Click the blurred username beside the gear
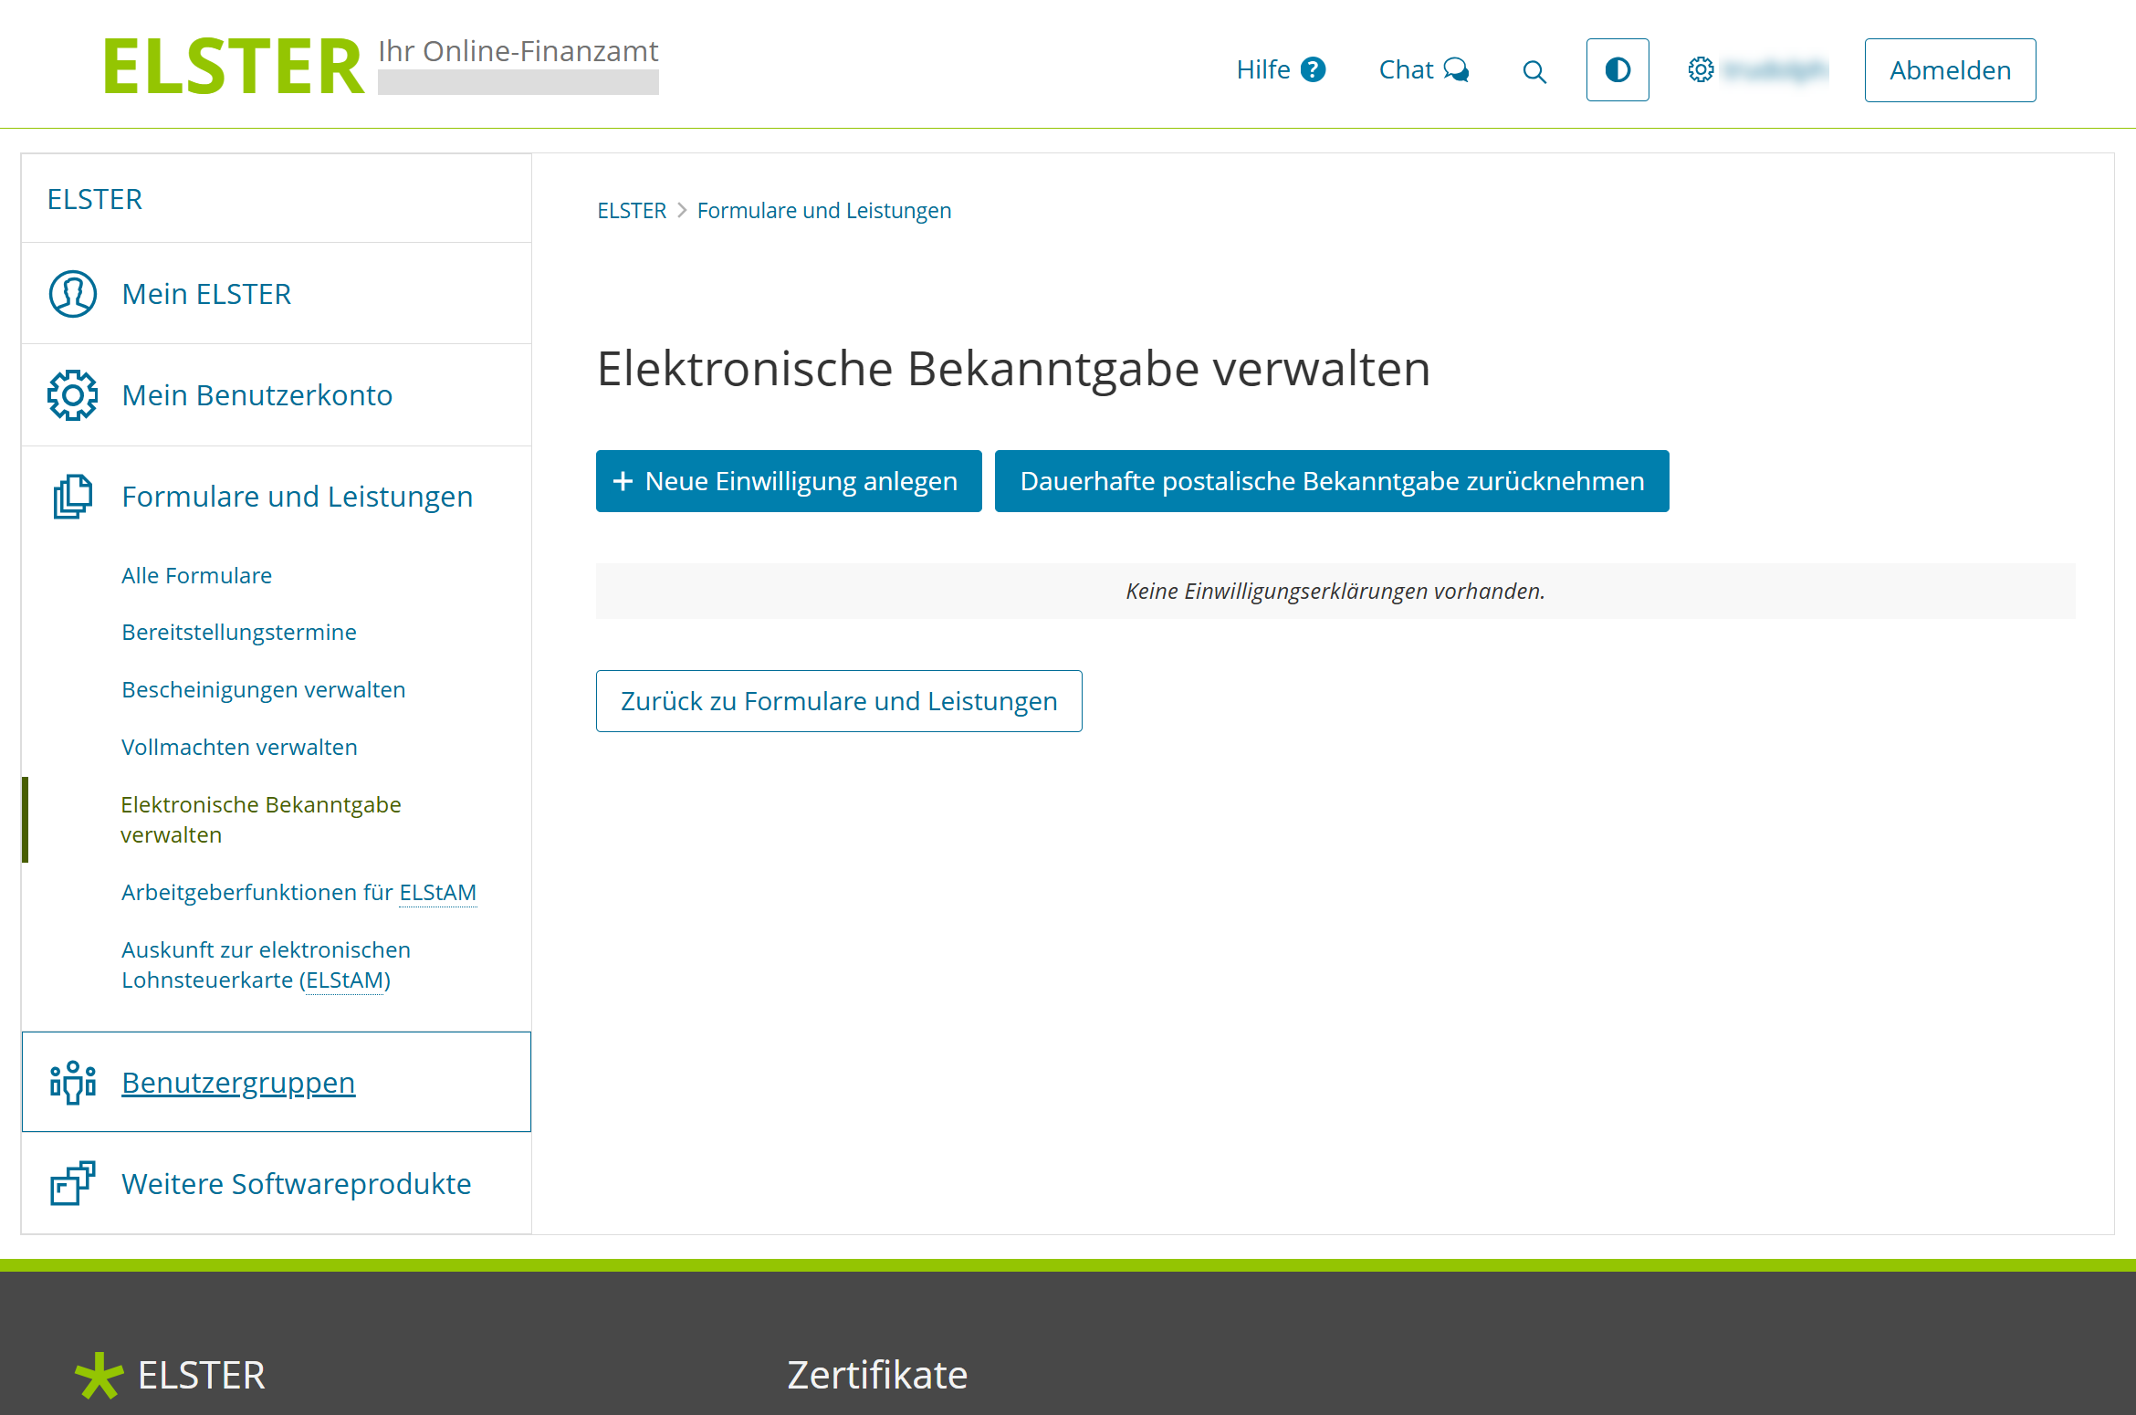The width and height of the screenshot is (2136, 1415). 1775,69
